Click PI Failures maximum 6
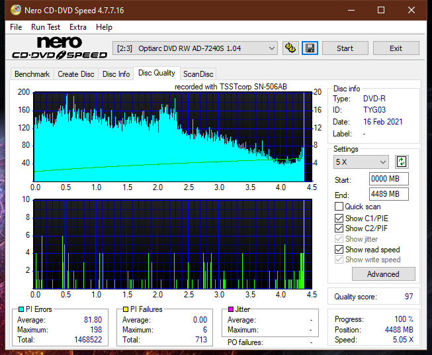432x355 pixels. [205, 330]
